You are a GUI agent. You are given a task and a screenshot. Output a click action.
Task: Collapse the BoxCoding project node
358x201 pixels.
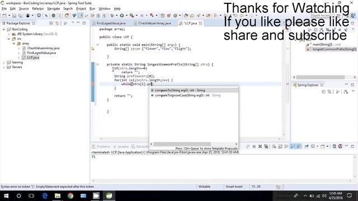[4, 30]
